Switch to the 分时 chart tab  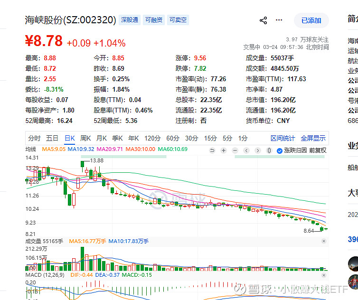[x=34, y=138]
